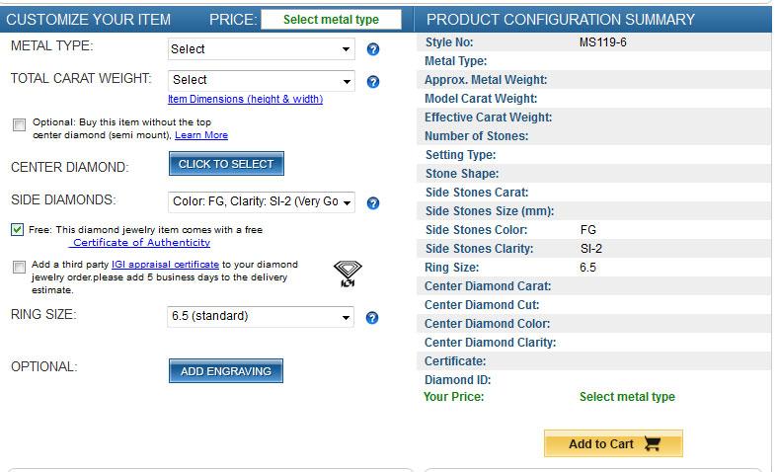Click help icon next to Metal Type
The height and width of the screenshot is (472, 778).
[373, 49]
